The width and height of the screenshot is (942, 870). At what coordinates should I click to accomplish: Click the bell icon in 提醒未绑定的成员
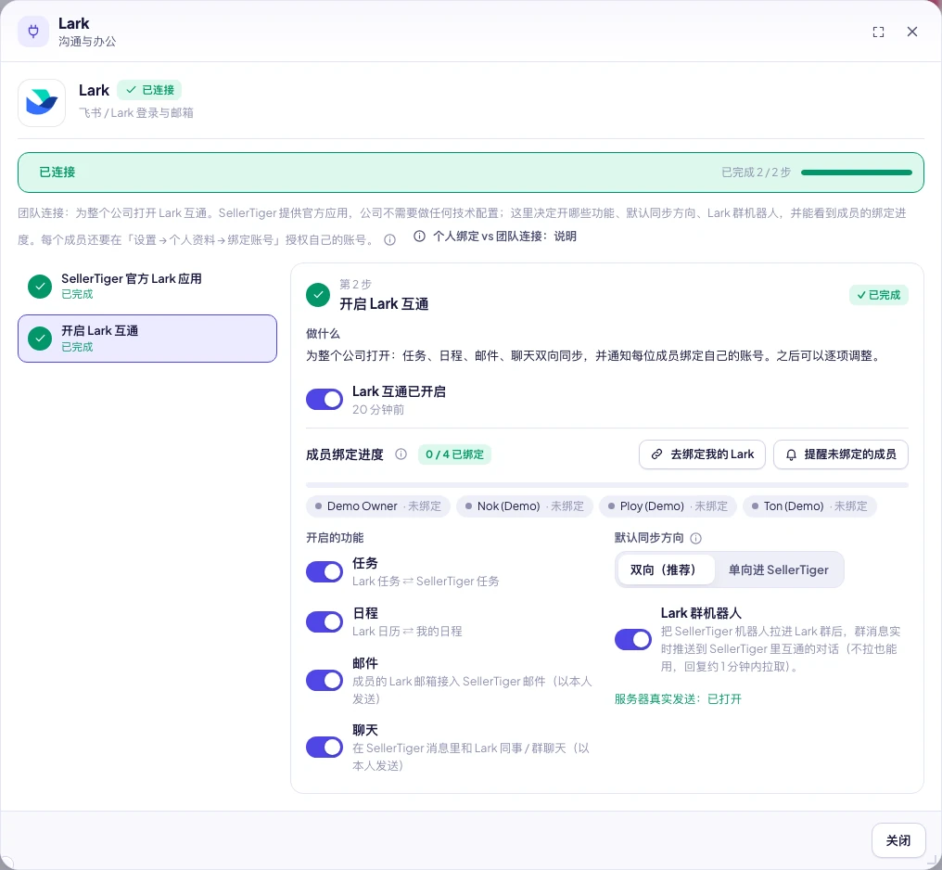coord(791,454)
